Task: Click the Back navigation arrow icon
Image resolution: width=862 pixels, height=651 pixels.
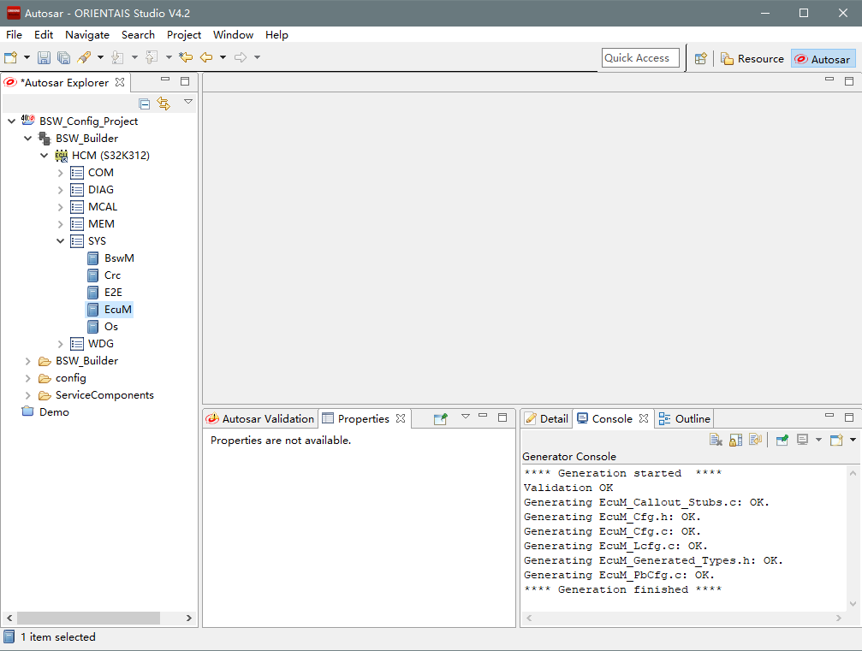Action: click(x=206, y=58)
